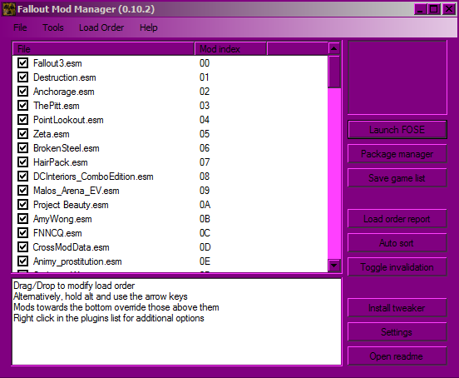
Task: Click the plugin list scrollbar thumb
Action: (334, 72)
